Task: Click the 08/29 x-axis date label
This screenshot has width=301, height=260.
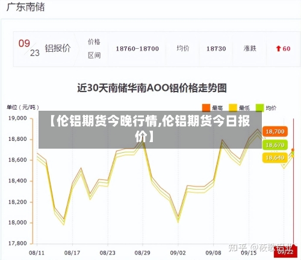Action: tap(143, 253)
